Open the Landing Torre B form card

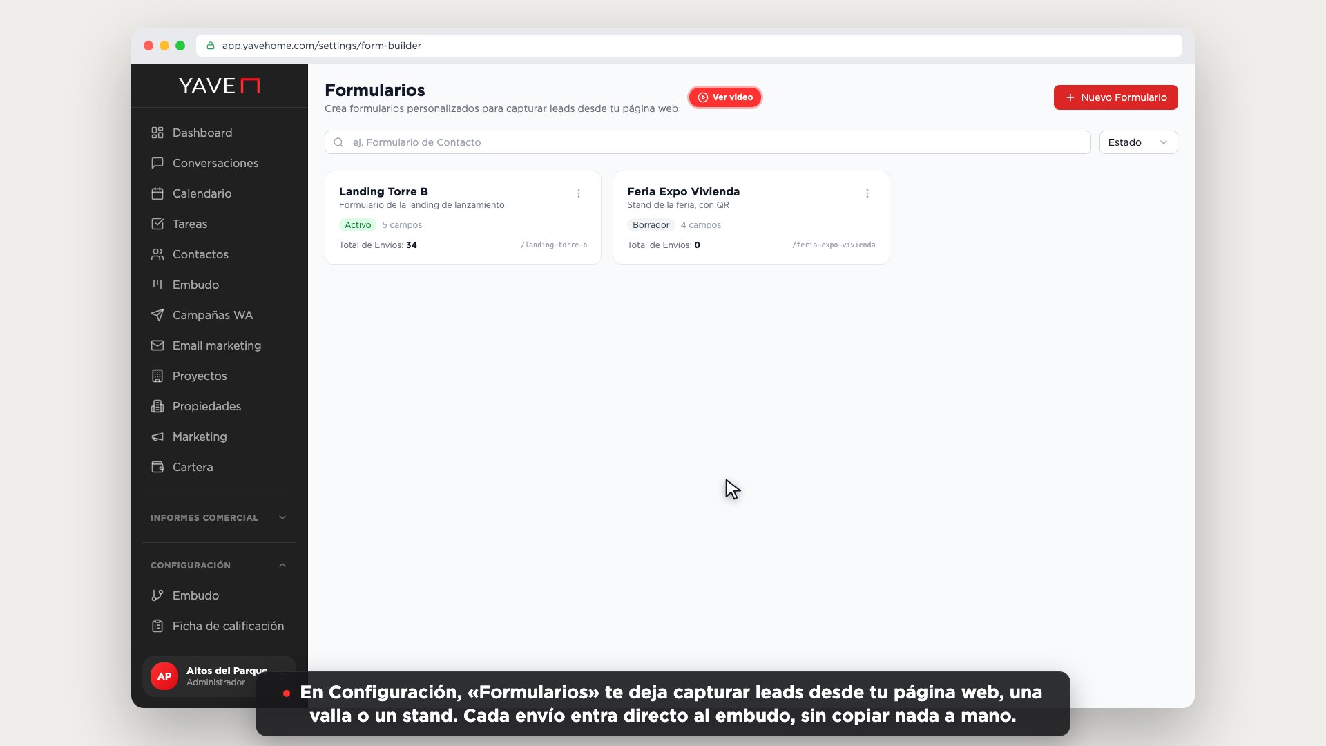coord(463,218)
